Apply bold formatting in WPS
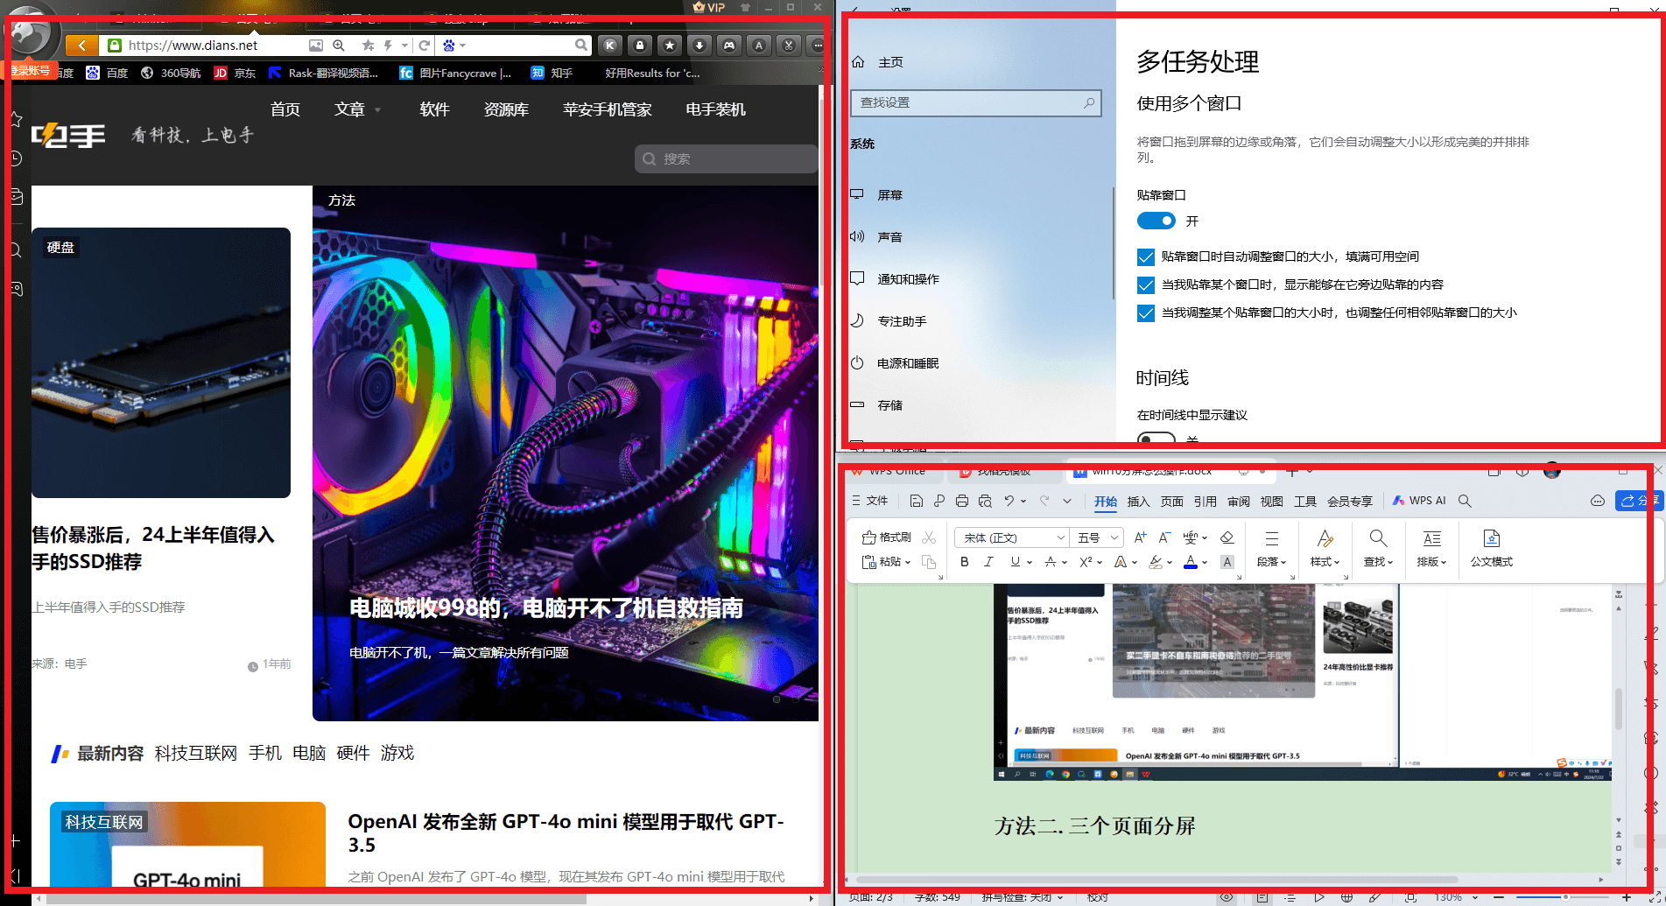This screenshot has height=906, width=1666. tap(964, 562)
